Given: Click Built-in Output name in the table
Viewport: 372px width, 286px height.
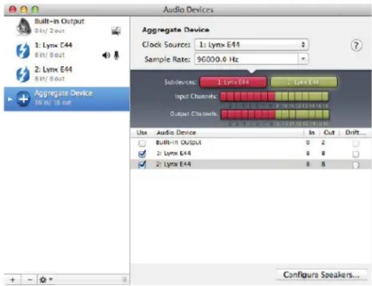Looking at the screenshot, I should 178,142.
